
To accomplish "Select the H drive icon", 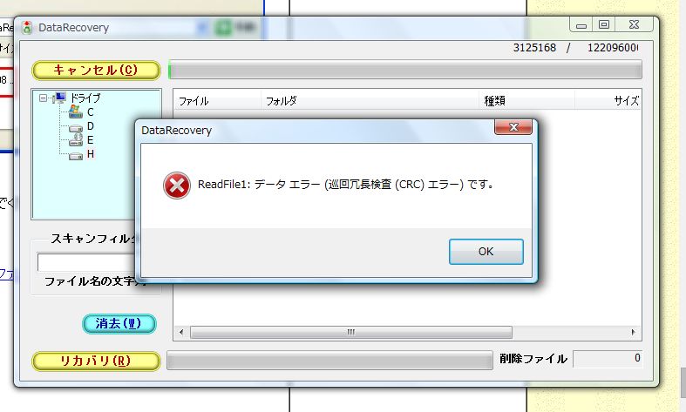I will (76, 155).
